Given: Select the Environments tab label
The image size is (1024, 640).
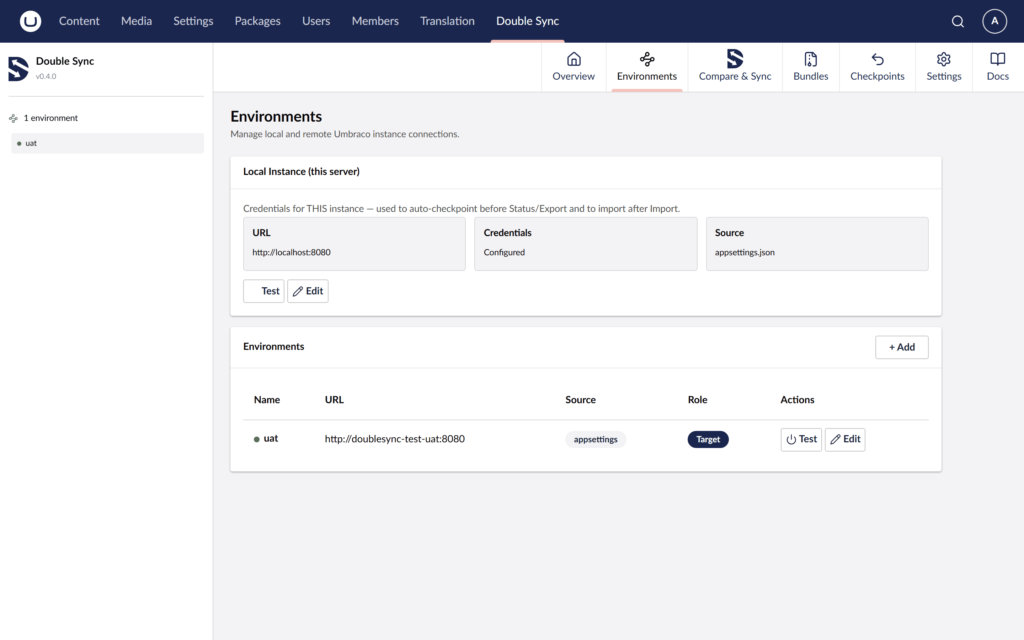Looking at the screenshot, I should click(647, 76).
